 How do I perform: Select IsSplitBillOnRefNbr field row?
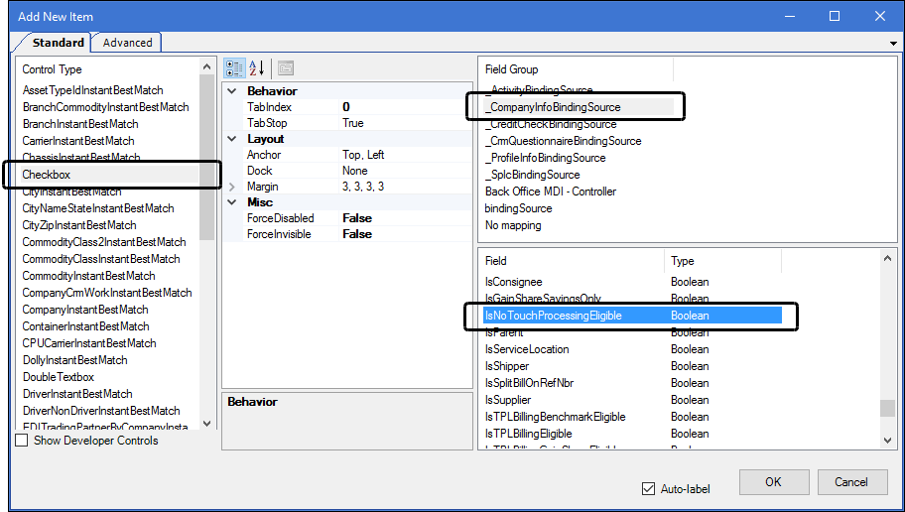click(632, 383)
